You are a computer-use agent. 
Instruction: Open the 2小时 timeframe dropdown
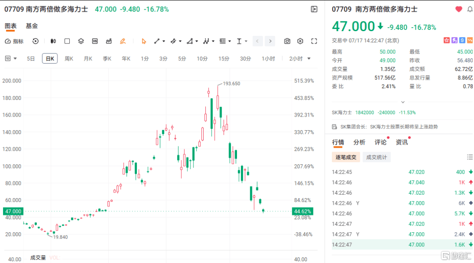[x=300, y=59]
